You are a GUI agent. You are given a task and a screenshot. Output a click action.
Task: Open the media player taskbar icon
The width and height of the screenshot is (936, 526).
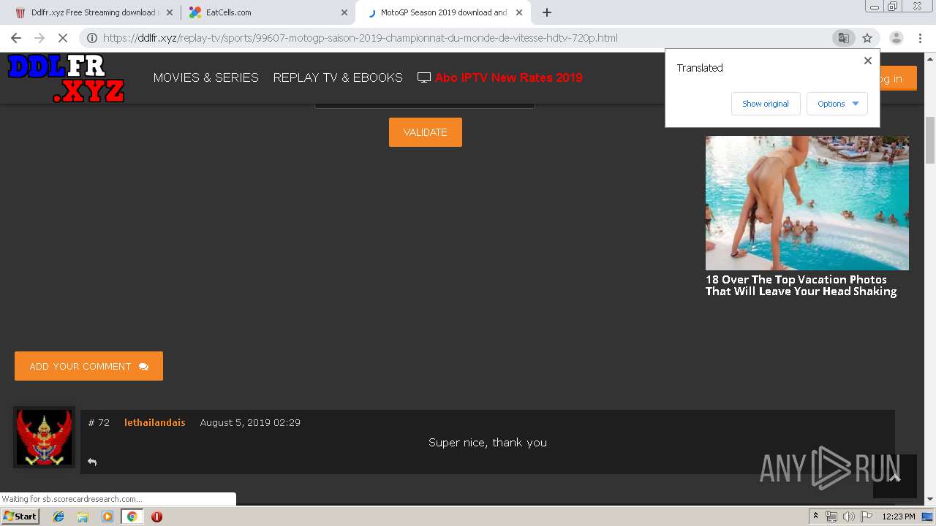coord(107,517)
